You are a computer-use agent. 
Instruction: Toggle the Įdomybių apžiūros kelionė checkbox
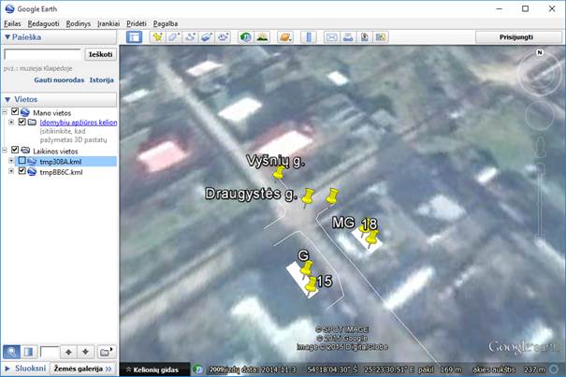22,122
